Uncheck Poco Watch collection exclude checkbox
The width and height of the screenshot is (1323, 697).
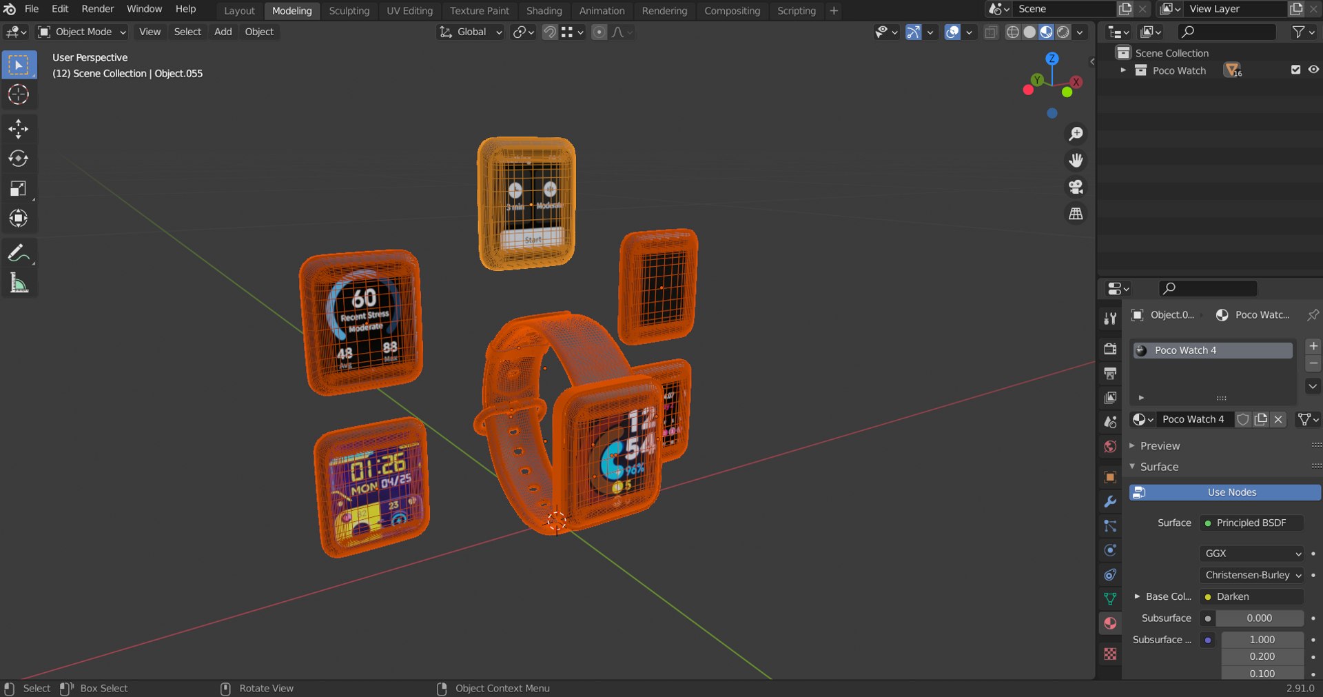(x=1295, y=70)
